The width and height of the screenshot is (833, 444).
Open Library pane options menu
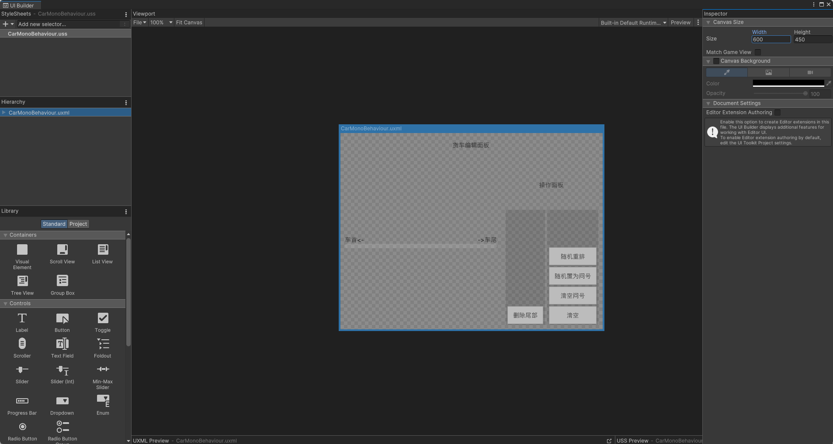[x=126, y=212]
